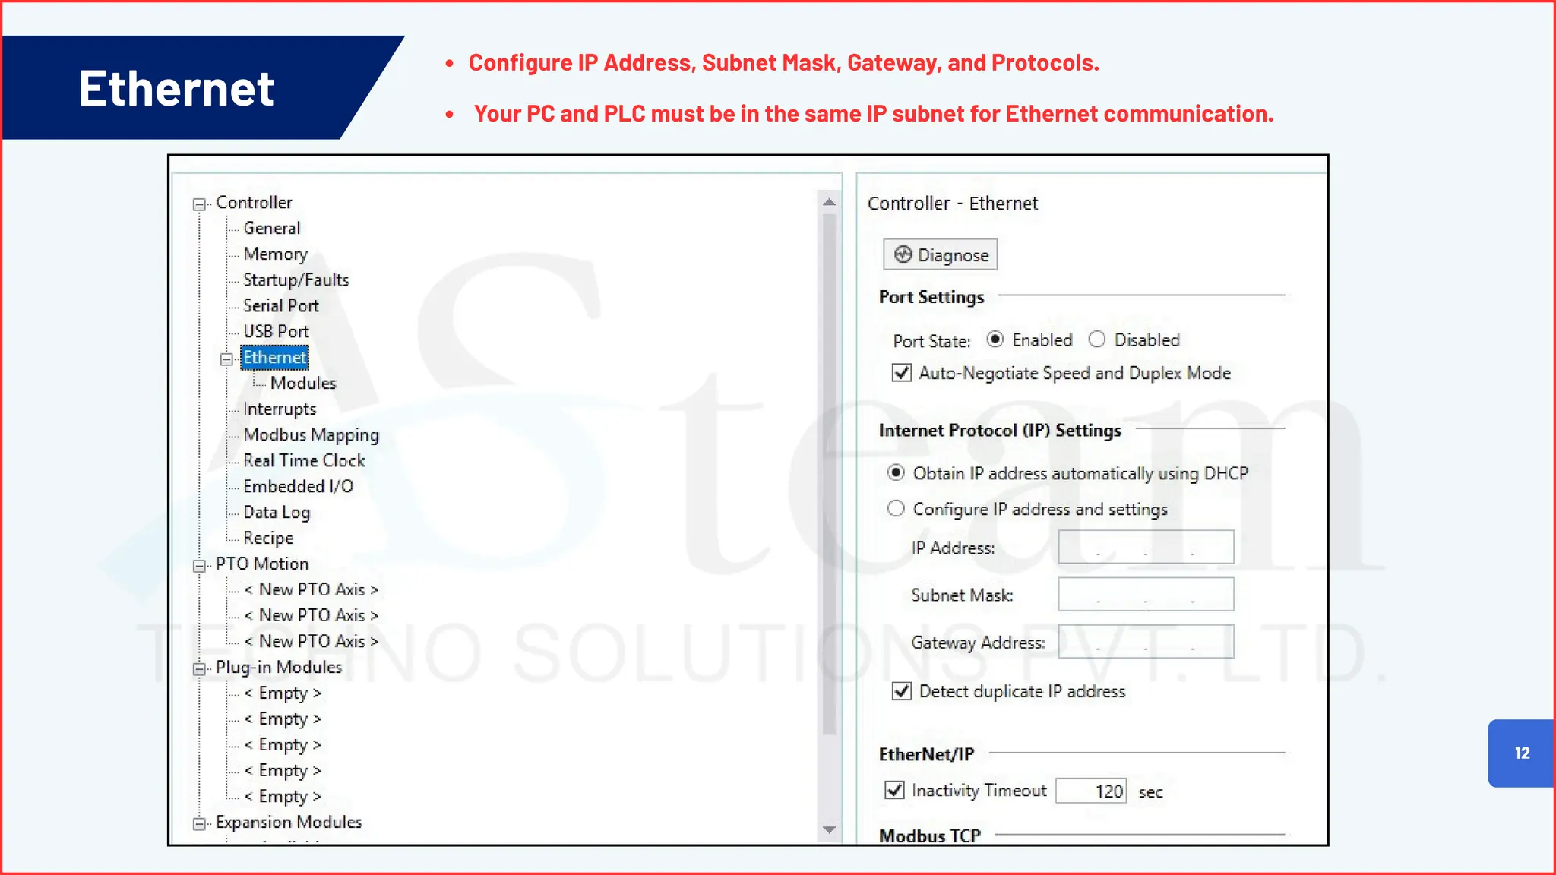Image resolution: width=1556 pixels, height=875 pixels.
Task: Click the IP Address input field
Action: (x=1146, y=547)
